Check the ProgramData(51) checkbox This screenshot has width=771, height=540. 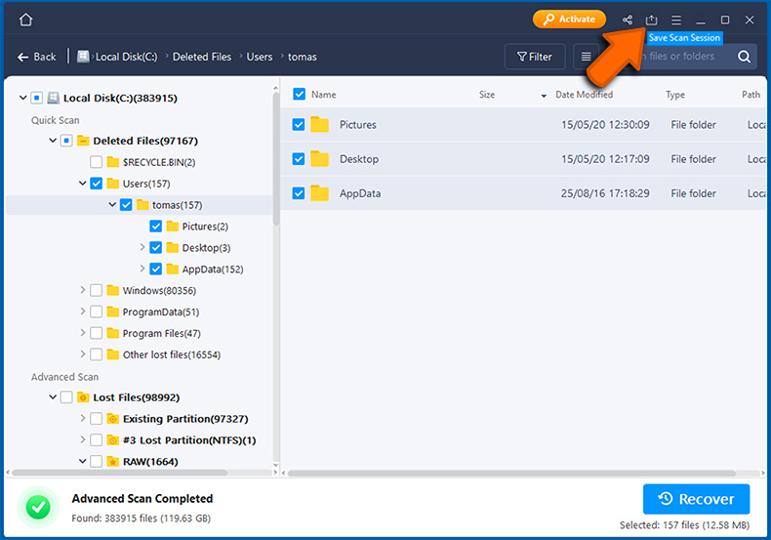[x=97, y=312]
